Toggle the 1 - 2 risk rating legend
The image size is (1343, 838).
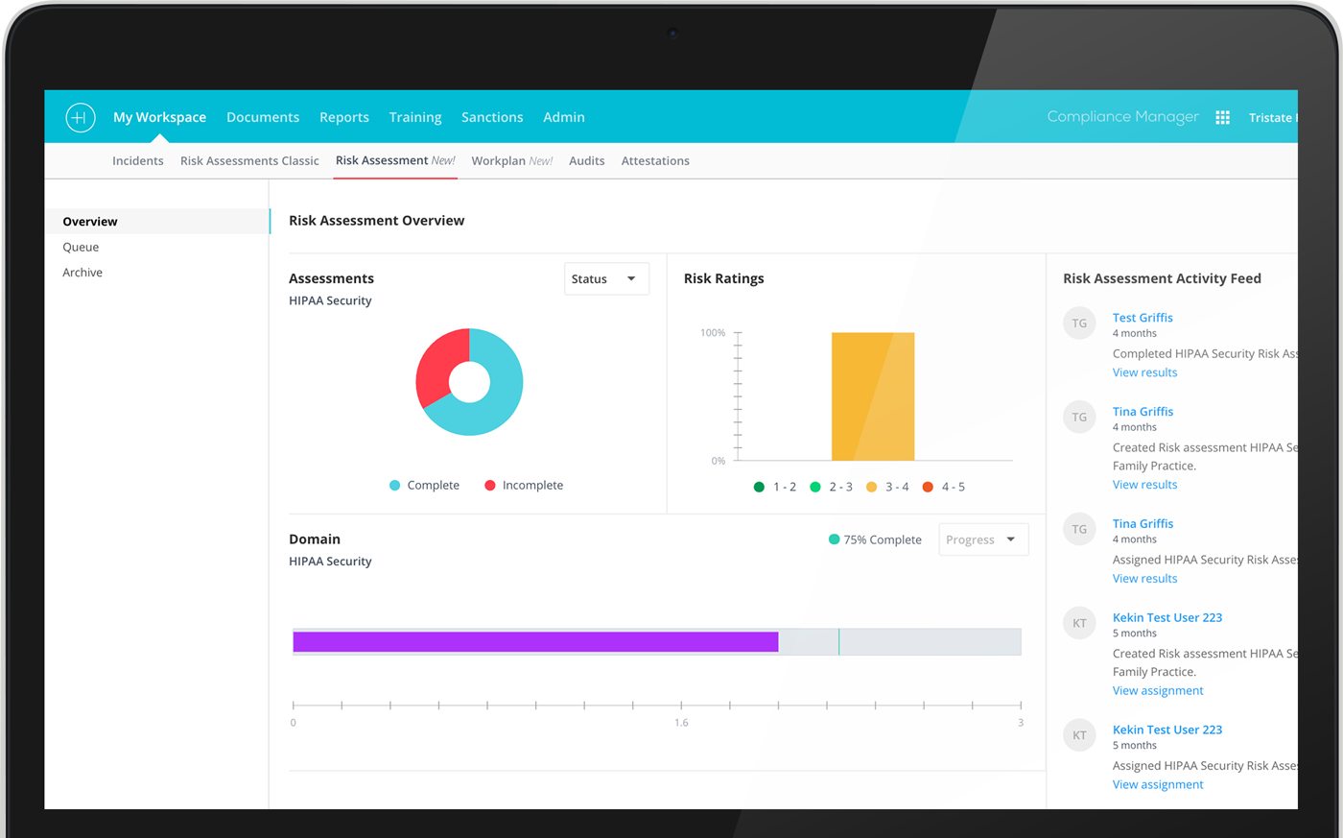pyautogui.click(x=775, y=488)
